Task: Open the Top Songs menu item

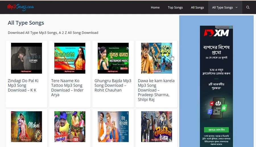Action: (175, 7)
